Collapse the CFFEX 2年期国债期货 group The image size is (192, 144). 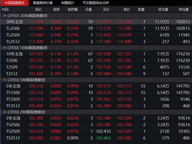pyautogui.click(x=5, y=112)
